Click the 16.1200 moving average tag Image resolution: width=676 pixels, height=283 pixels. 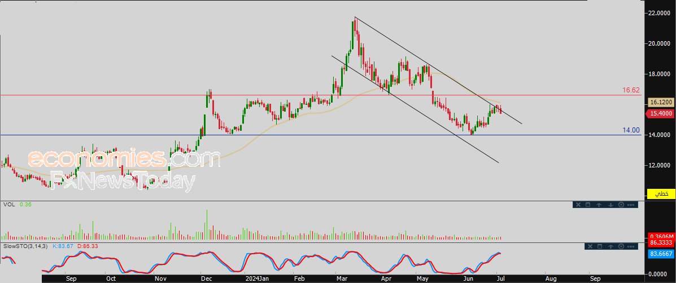661,103
